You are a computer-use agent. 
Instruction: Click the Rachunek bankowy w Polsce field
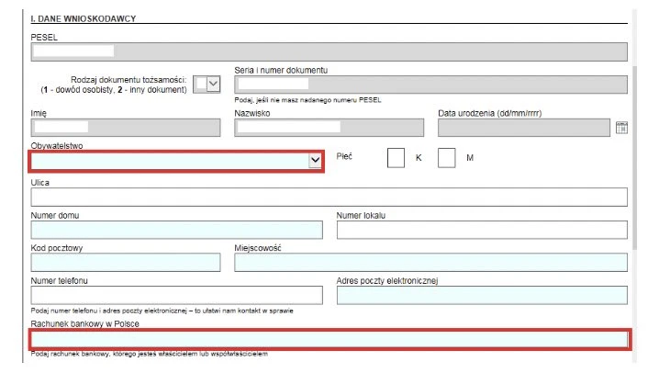point(329,340)
